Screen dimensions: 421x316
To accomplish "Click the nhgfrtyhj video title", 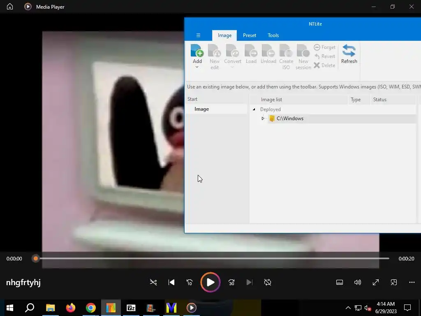I will [23, 283].
